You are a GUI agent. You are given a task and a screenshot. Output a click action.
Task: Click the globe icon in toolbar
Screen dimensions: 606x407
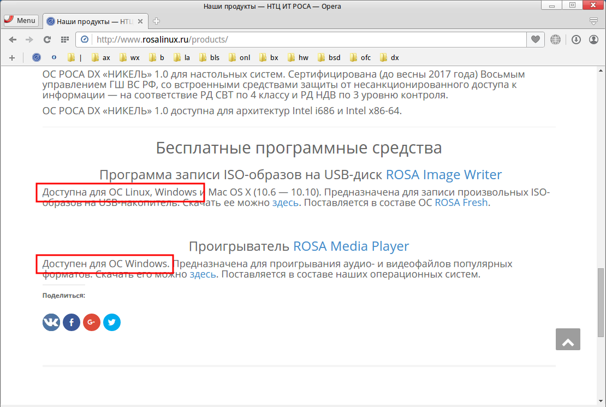(555, 39)
